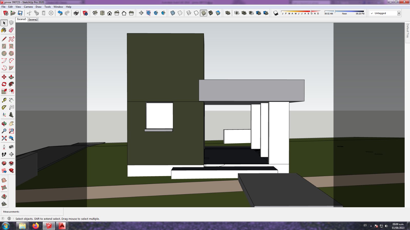Enable Monochrome face style
This screenshot has width=410, height=230.
218,13
